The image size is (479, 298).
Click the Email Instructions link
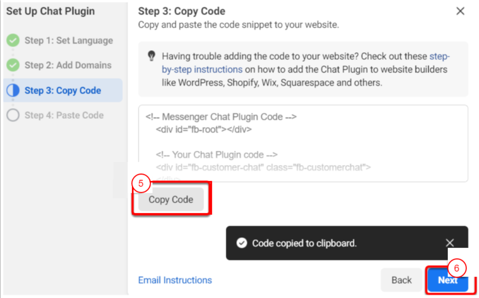(175, 280)
